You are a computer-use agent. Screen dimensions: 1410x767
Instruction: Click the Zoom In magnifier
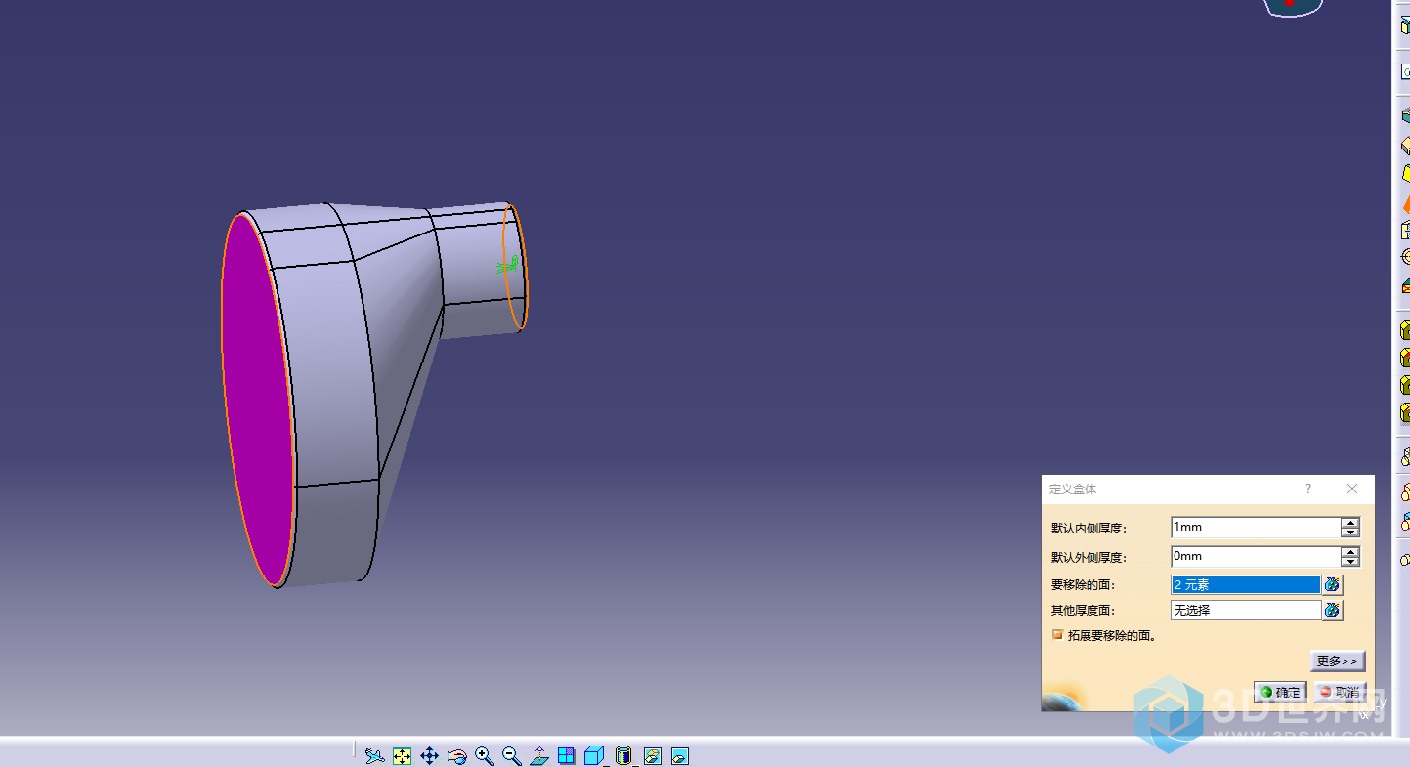pos(484,755)
